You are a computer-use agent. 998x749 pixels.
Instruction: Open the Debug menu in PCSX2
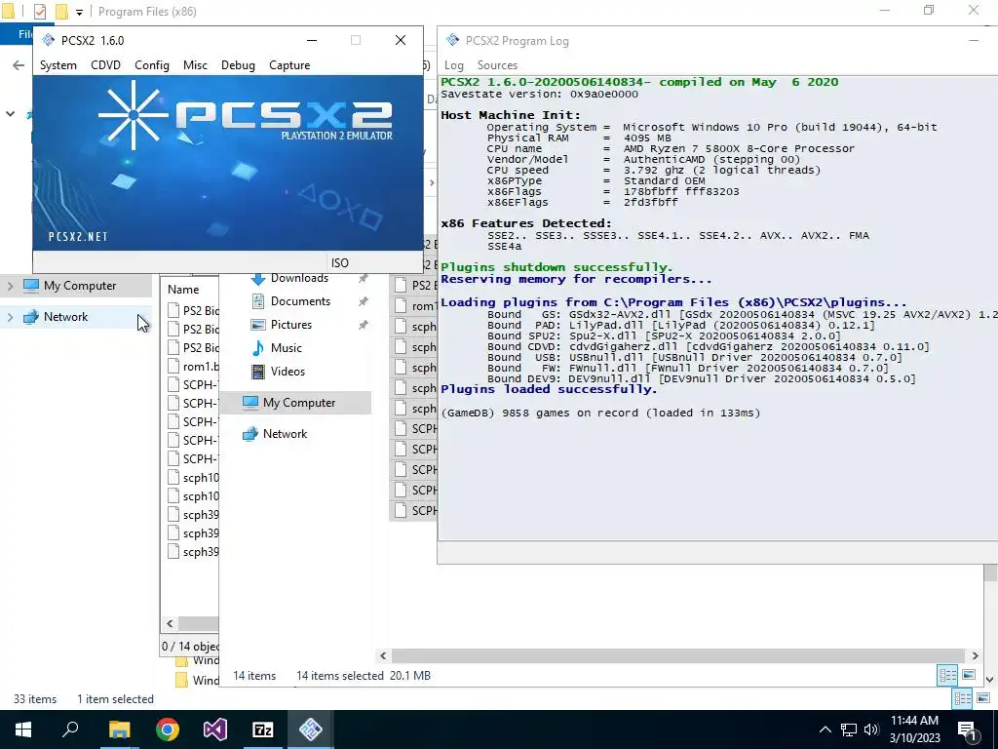238,65
